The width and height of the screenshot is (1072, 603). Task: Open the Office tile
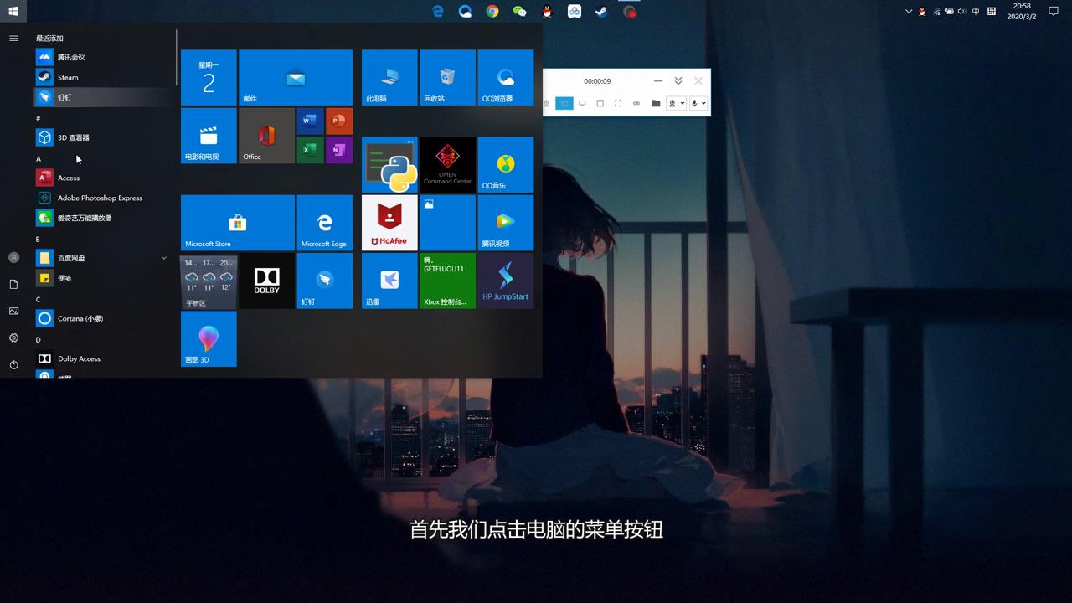266,136
